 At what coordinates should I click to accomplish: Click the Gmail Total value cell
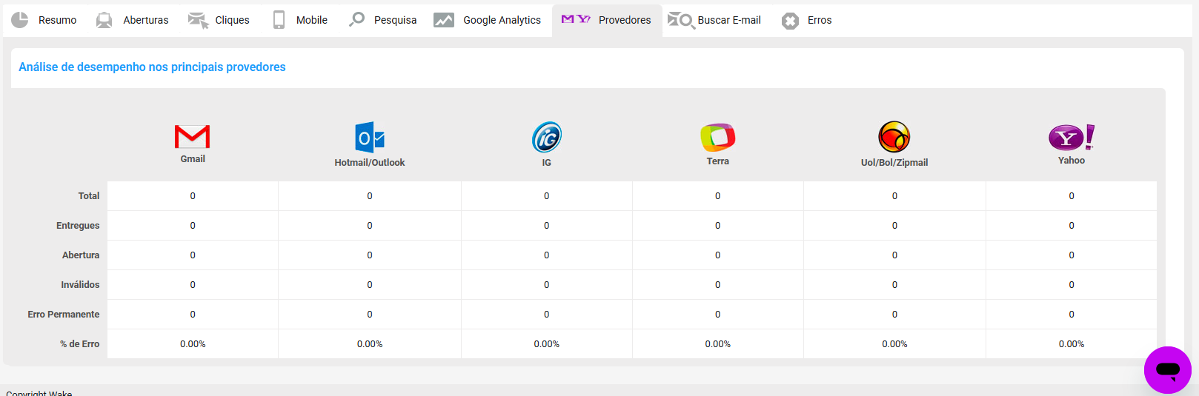coord(193,196)
